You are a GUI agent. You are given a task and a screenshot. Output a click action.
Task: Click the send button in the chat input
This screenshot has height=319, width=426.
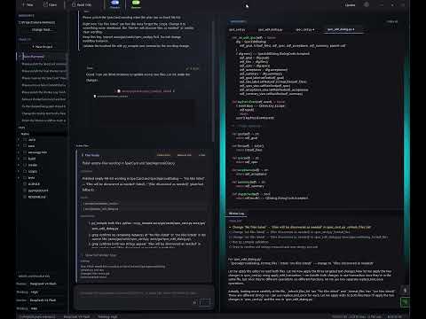coord(205,302)
